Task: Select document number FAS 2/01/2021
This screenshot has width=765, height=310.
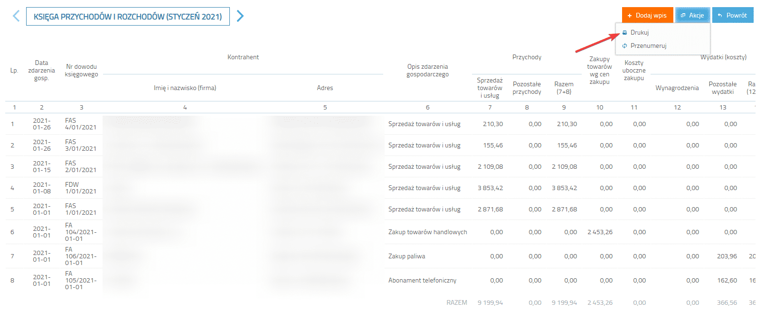Action: [81, 166]
